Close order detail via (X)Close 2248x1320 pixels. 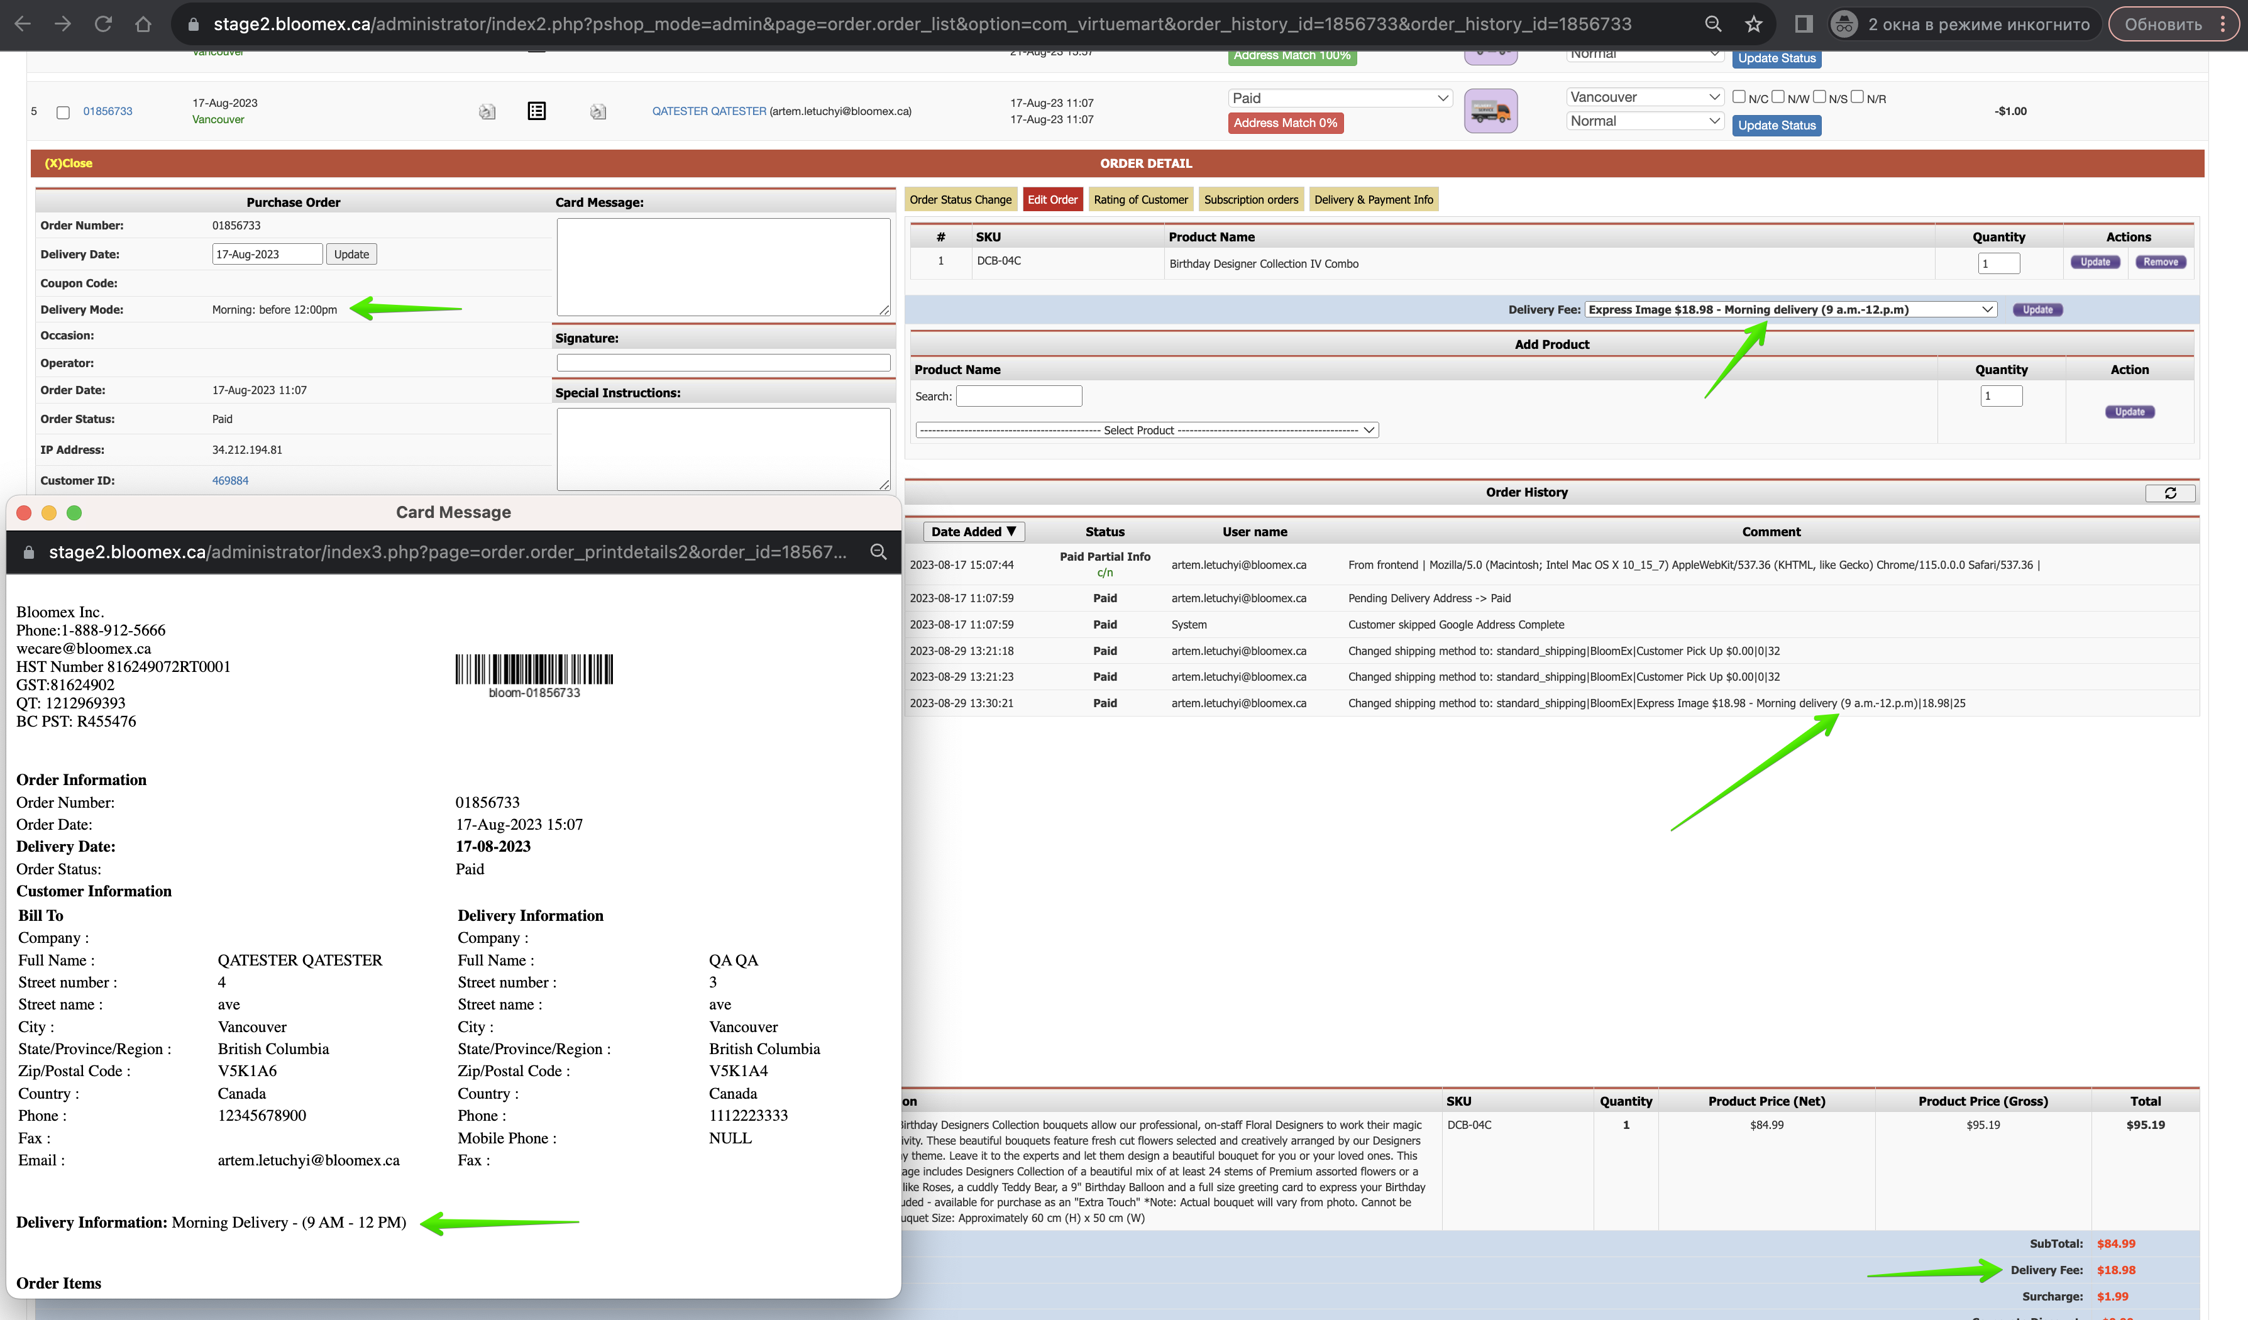69,163
